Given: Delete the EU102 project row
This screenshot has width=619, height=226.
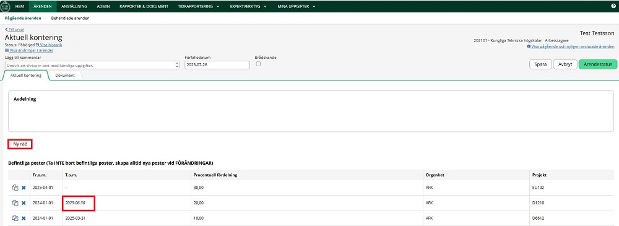Looking at the screenshot, I should pos(24,188).
